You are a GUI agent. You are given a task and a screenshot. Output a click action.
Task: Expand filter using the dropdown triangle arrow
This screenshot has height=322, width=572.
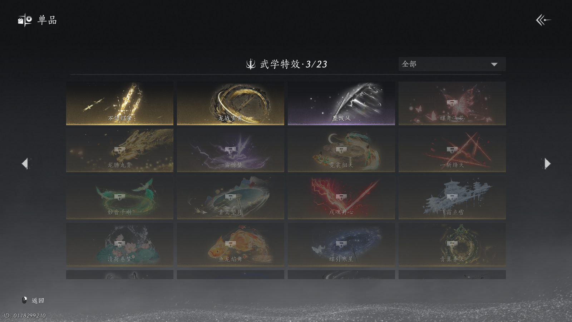click(494, 64)
